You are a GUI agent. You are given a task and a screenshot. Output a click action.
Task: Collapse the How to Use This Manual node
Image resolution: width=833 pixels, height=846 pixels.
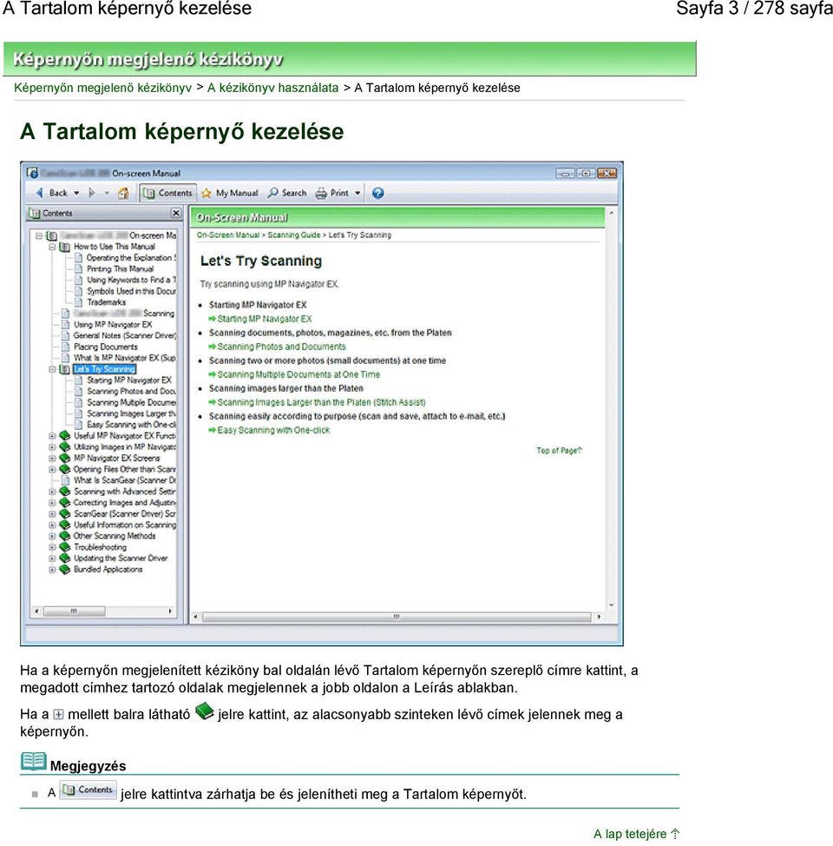click(52, 247)
